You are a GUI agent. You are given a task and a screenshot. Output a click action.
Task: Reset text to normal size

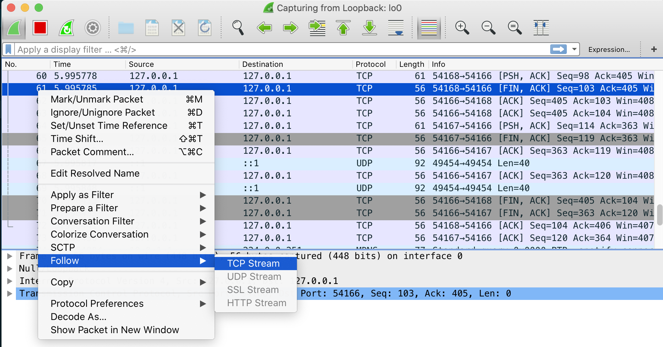[x=515, y=28]
